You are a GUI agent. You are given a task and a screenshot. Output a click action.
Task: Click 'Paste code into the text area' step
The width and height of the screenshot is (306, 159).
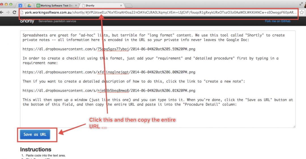pyautogui.click(x=45, y=156)
